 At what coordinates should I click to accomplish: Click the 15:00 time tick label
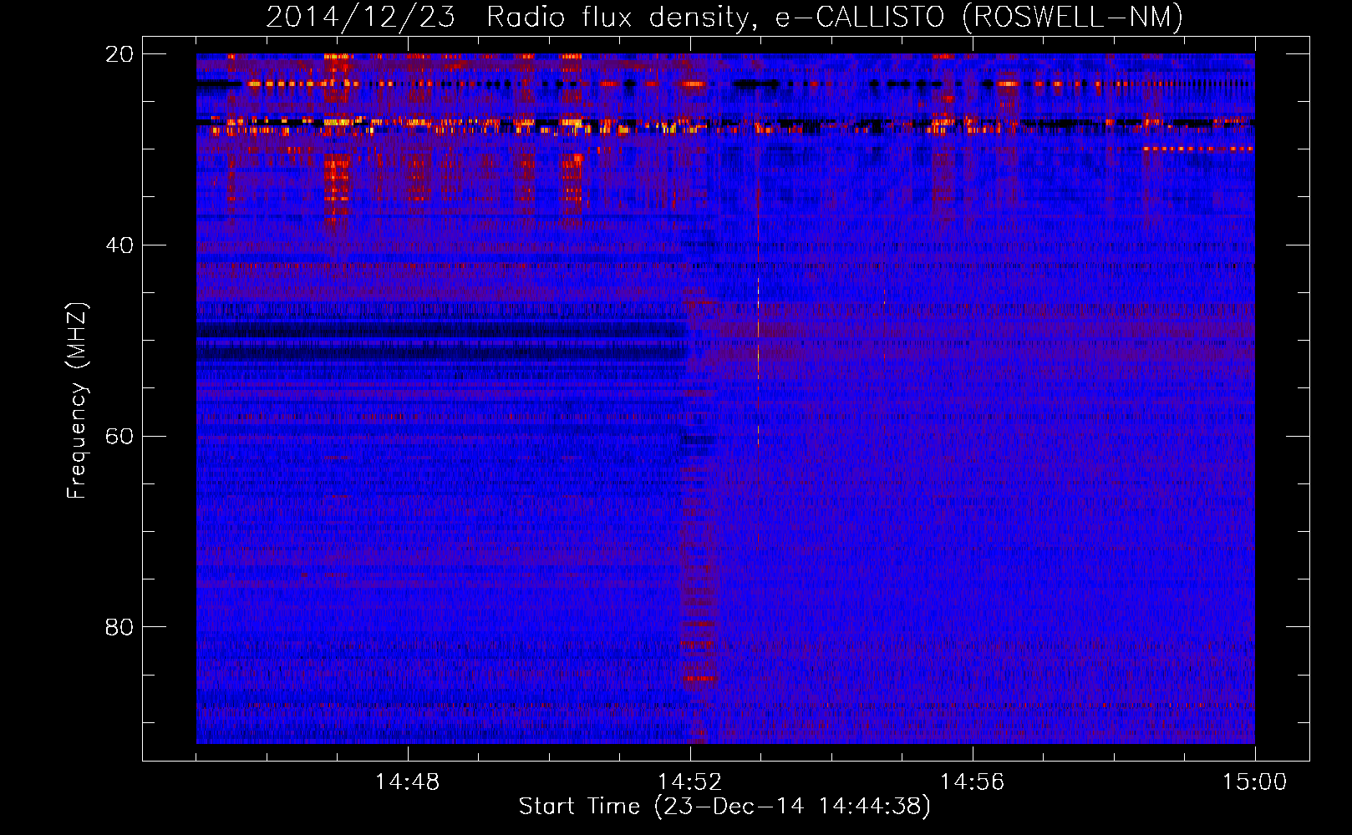click(x=1255, y=782)
